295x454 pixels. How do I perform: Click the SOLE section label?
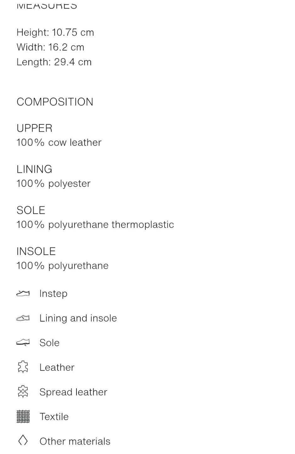[31, 210]
